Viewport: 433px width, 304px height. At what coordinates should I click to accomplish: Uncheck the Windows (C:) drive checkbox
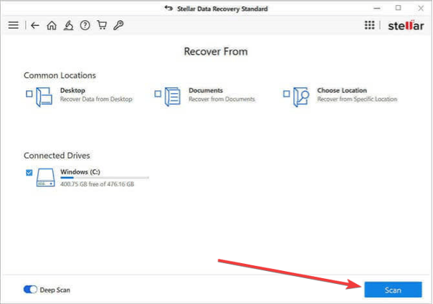pyautogui.click(x=29, y=173)
